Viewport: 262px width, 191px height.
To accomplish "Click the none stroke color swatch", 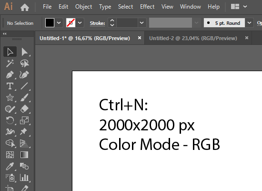I will click(71, 22).
